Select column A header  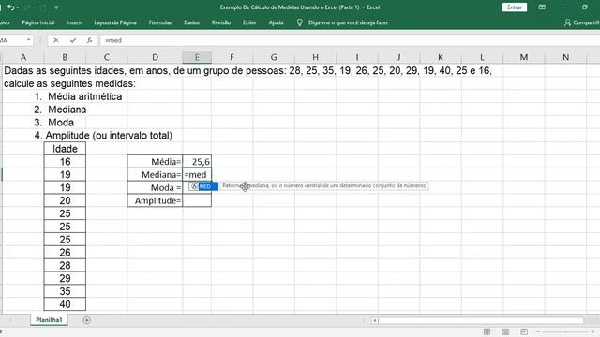pos(23,57)
